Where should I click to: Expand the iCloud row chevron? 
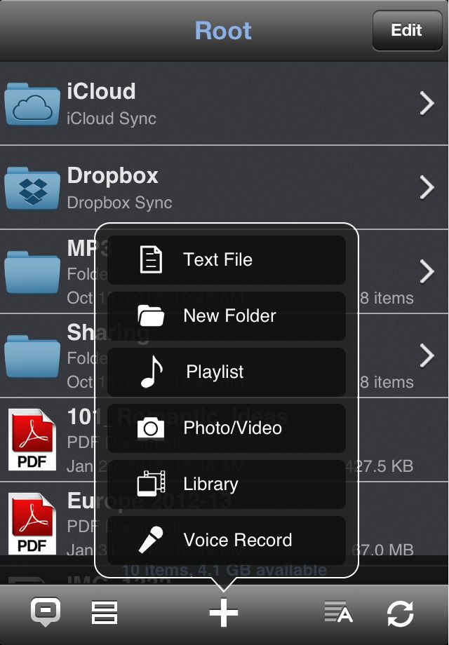427,103
